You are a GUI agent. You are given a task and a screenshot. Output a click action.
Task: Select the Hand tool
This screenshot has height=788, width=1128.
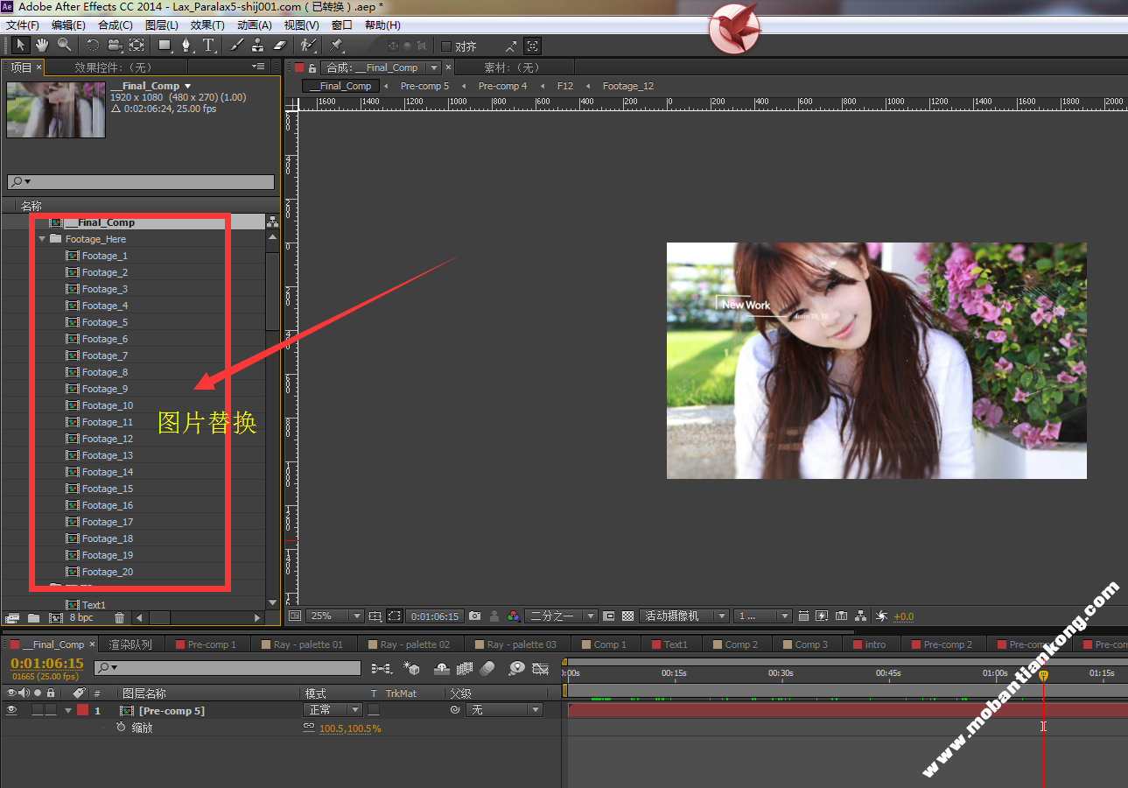pyautogui.click(x=42, y=45)
